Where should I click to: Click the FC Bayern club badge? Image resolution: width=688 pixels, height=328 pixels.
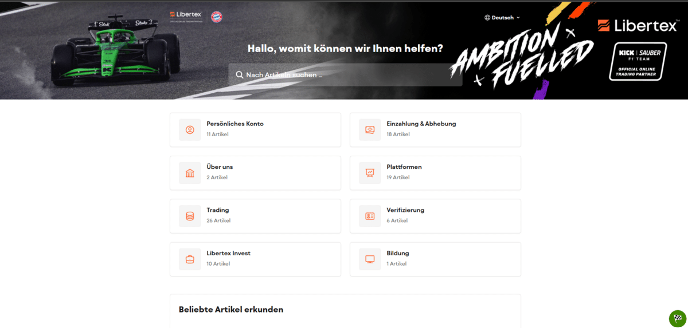pyautogui.click(x=217, y=17)
